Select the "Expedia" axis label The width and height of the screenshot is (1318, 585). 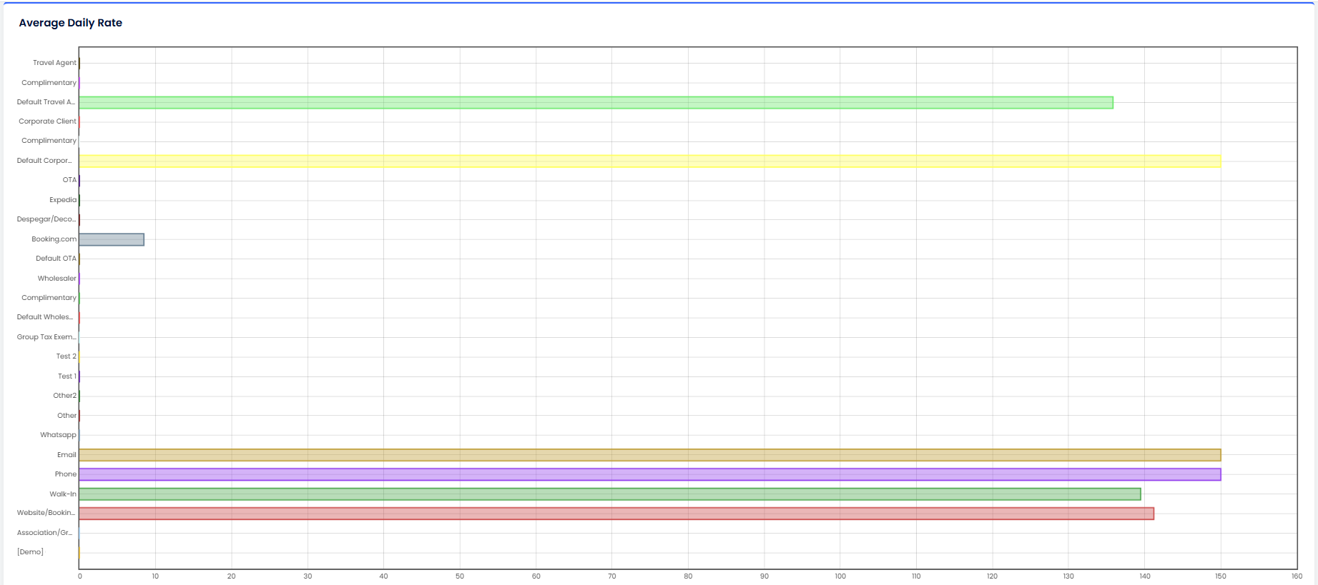[x=63, y=200]
